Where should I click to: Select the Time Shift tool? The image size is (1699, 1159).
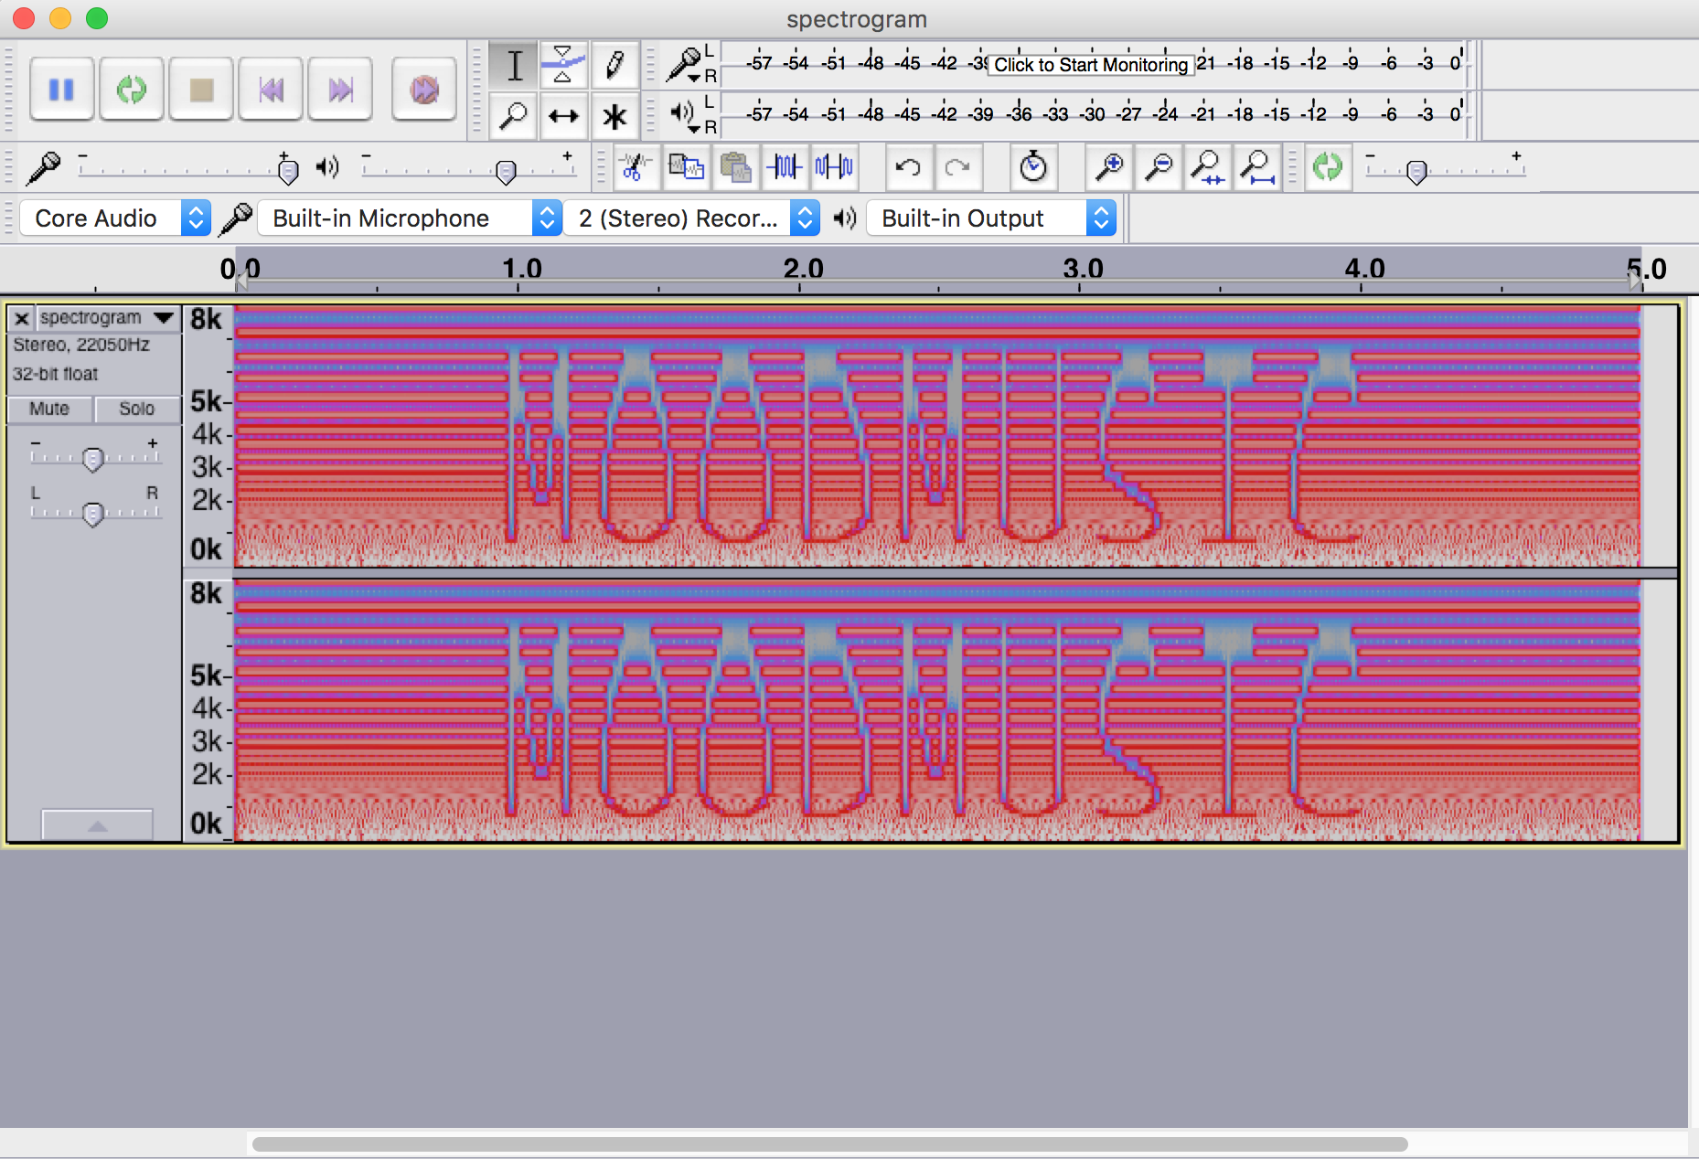tap(563, 116)
